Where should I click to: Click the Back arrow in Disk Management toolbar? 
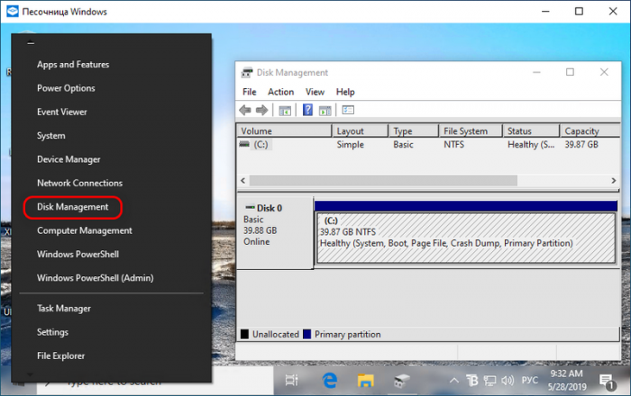point(244,110)
